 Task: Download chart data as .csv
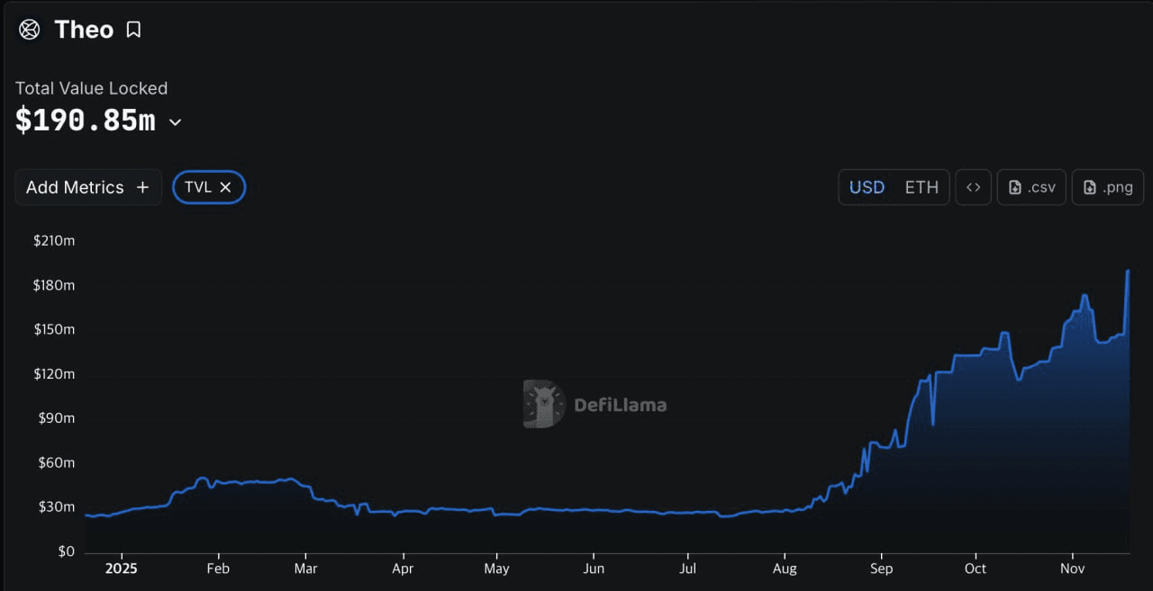[x=1031, y=187]
